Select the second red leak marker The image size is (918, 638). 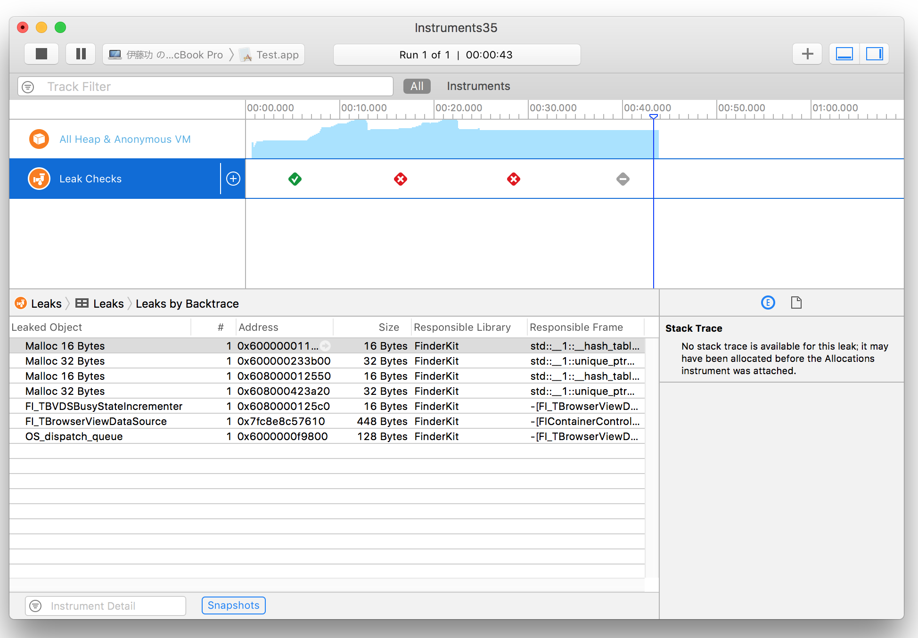point(514,179)
